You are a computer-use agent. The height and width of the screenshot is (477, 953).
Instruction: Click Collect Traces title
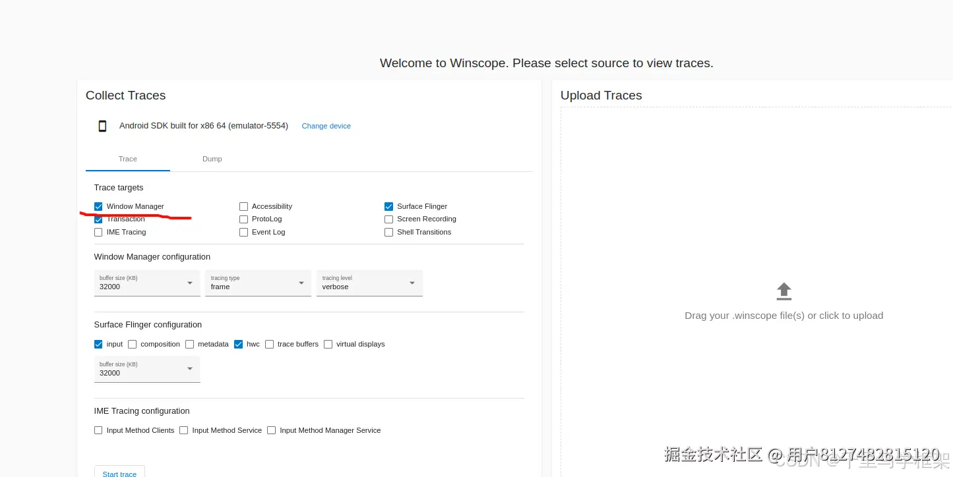point(125,96)
